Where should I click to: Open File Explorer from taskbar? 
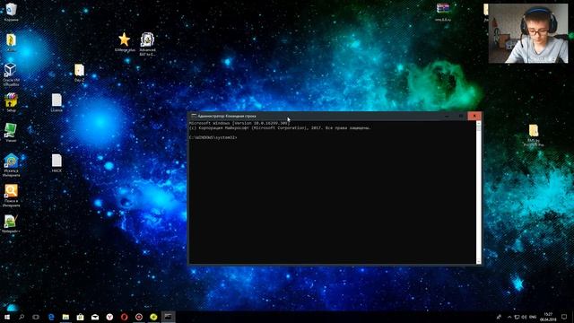click(x=65, y=317)
